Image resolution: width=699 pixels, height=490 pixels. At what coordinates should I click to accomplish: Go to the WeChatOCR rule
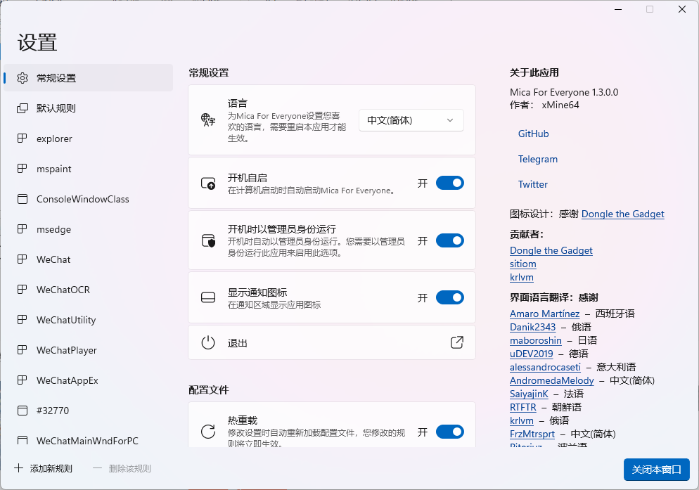tap(89, 290)
